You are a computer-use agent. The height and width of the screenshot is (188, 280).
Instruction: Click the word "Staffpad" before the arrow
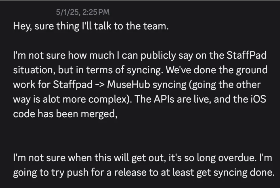point(73,85)
